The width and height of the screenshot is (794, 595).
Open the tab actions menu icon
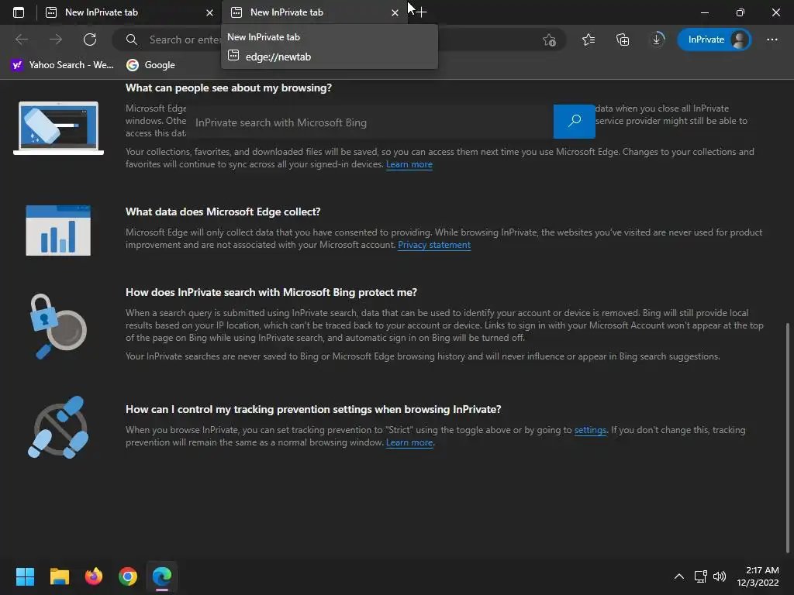(19, 12)
